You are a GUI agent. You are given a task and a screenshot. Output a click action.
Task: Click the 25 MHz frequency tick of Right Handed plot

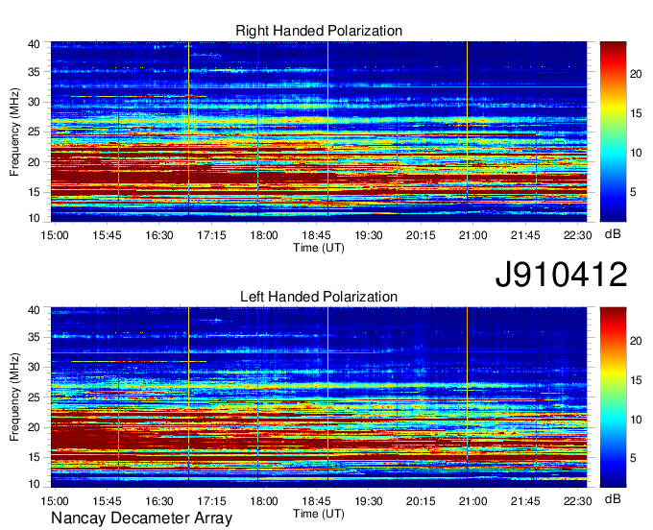point(34,132)
